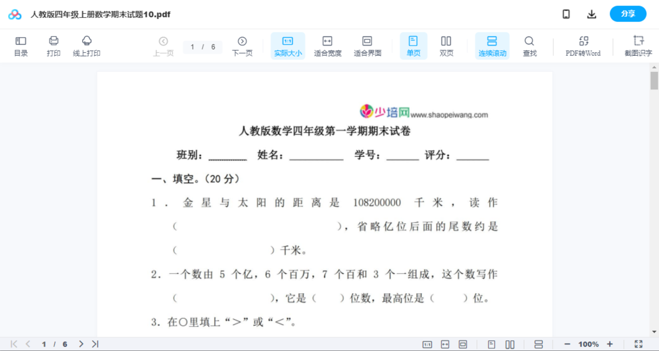Image resolution: width=659 pixels, height=351 pixels.
Task: Disable 连续滚动 continuous scrolling
Action: point(492,46)
